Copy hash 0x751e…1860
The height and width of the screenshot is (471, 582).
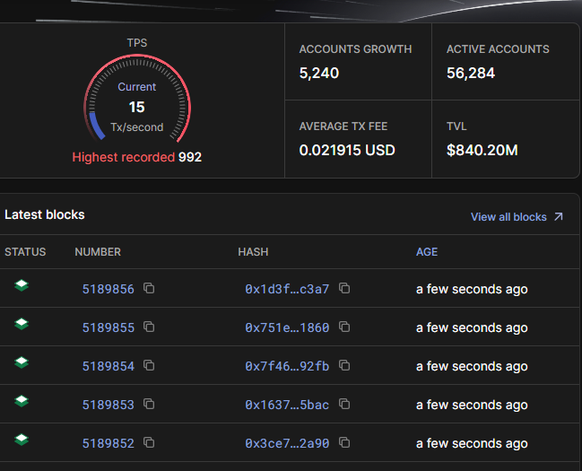point(344,327)
